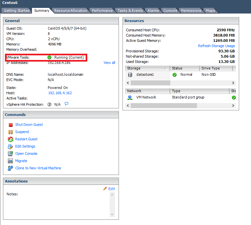251x225 pixels.
Task: Click the Drive Type column header
Action: [216, 68]
